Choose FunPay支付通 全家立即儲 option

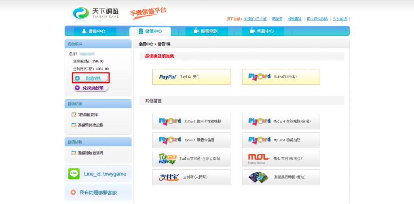(x=191, y=159)
